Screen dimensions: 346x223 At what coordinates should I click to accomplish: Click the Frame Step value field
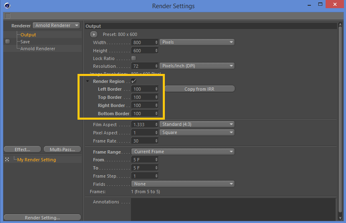[x=143, y=176]
